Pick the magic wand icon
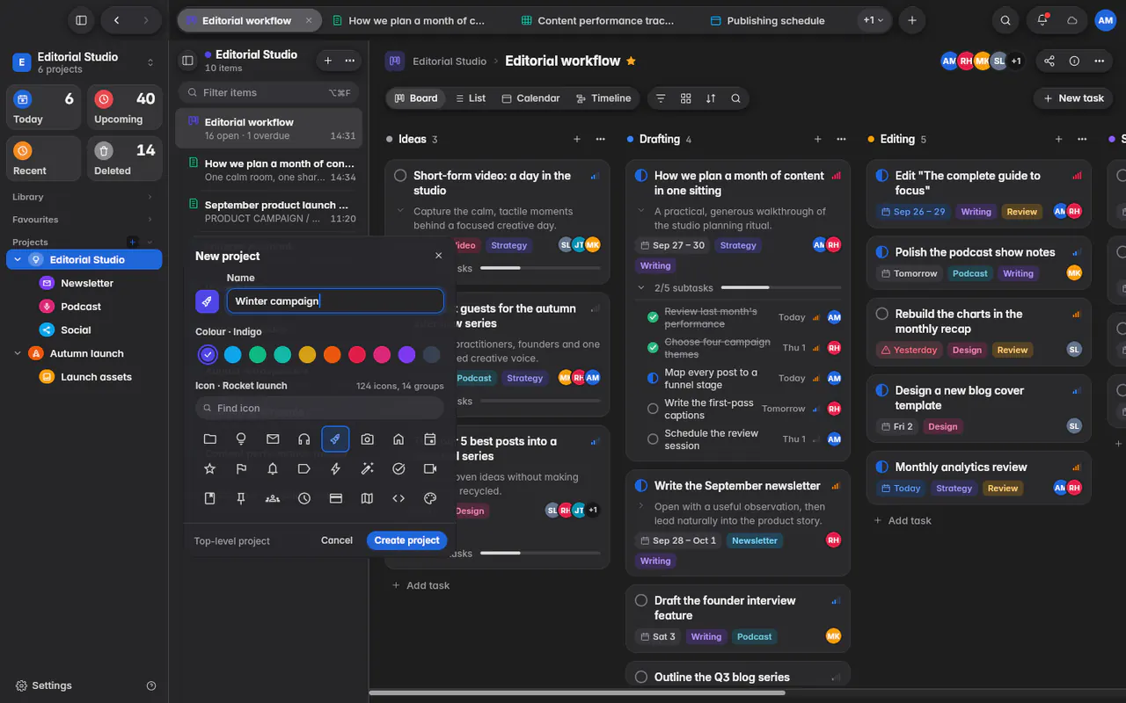Viewport: 1126px width, 703px height. click(367, 468)
